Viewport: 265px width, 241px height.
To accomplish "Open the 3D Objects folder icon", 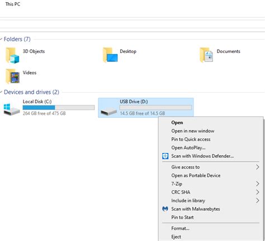I will coord(12,55).
